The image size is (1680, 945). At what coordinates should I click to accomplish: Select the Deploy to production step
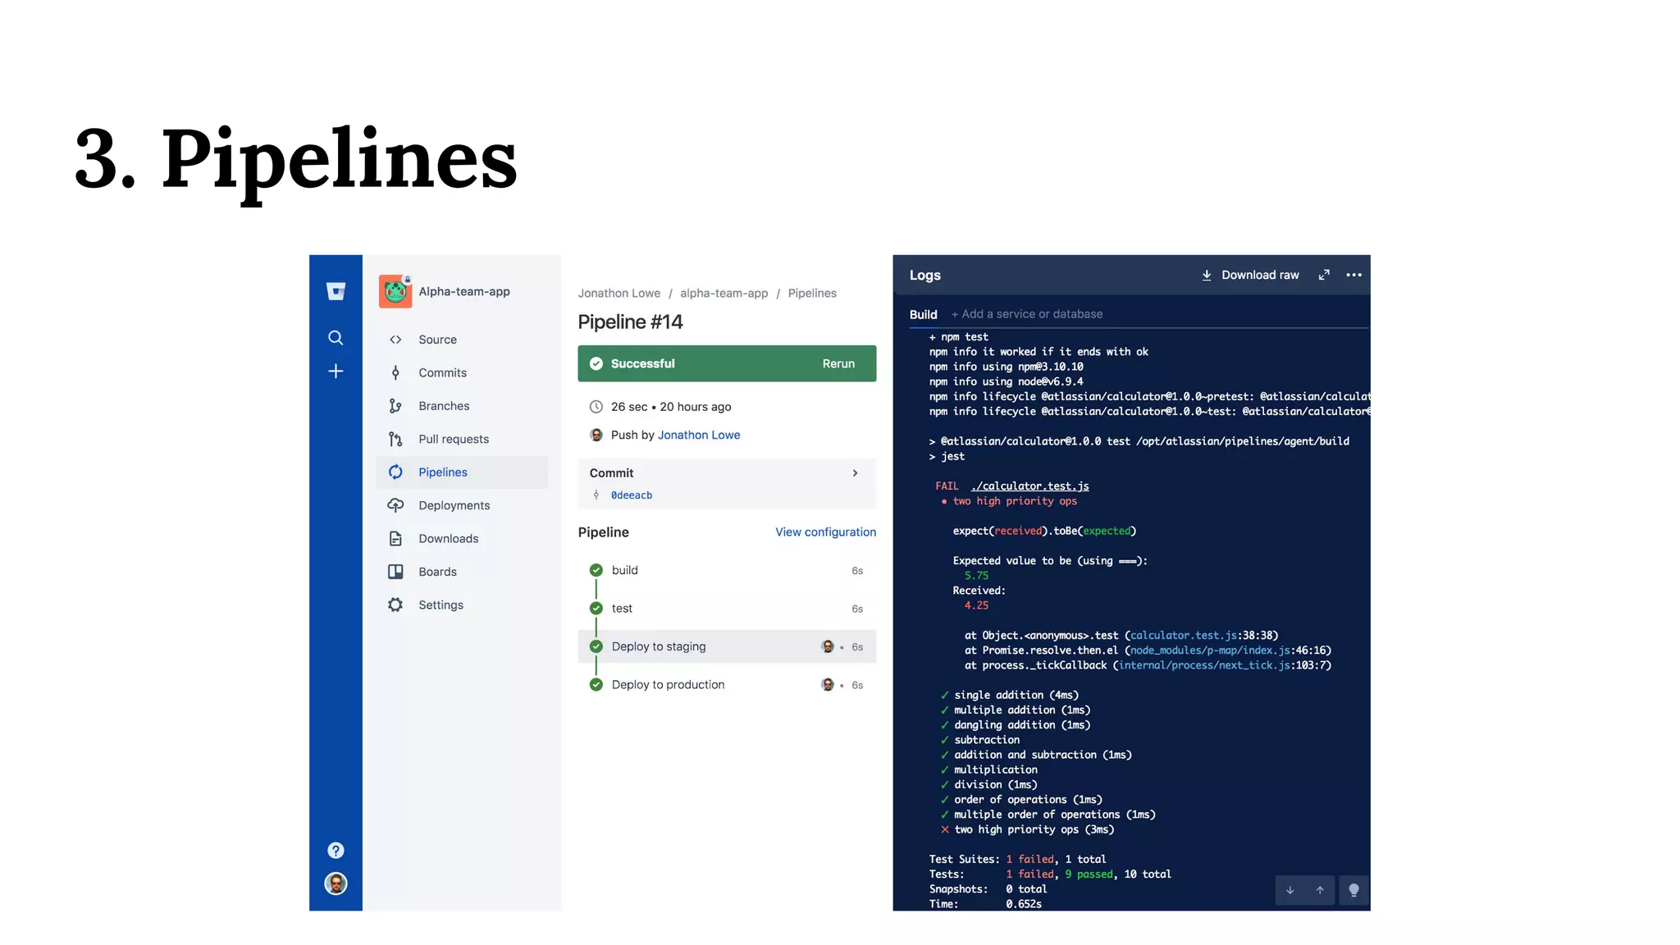(x=668, y=685)
